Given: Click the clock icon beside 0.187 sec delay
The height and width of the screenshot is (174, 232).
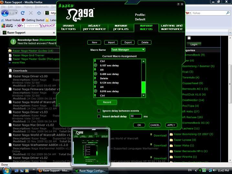Looking at the screenshot, I should (x=95, y=65).
